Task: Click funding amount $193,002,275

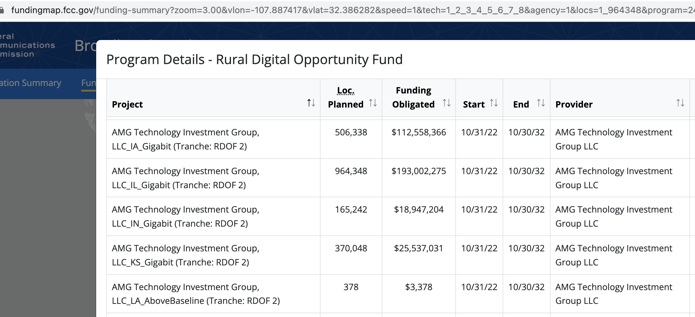Action: pos(419,171)
